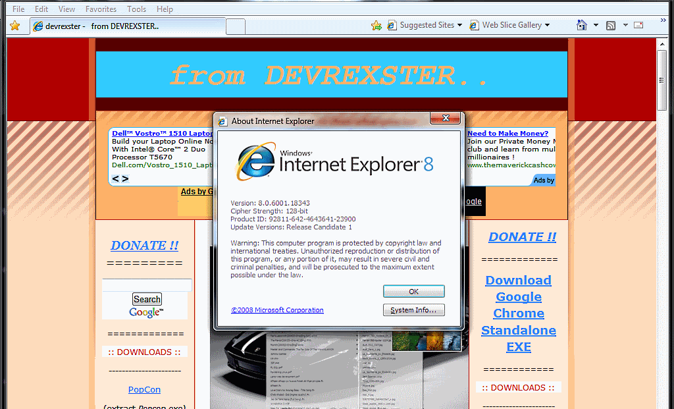Open the Tools menu
The height and width of the screenshot is (409, 674).
coord(136,9)
